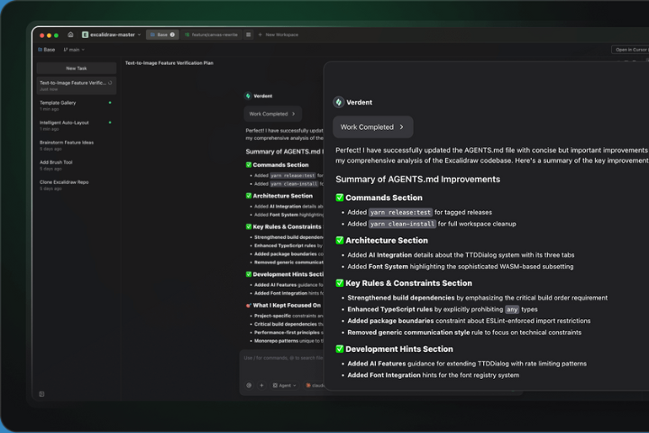Open the Brainstorm Feature Ideas task
This screenshot has width=649, height=433.
77,145
